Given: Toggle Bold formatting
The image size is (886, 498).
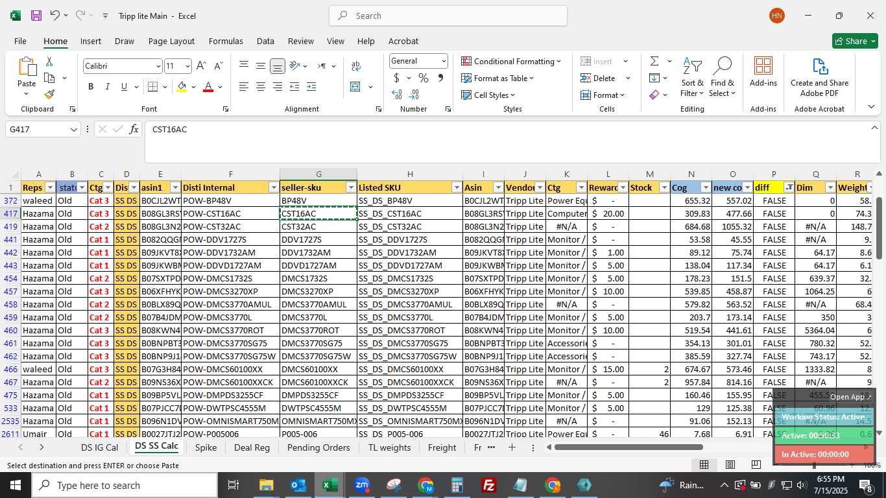Looking at the screenshot, I should pyautogui.click(x=91, y=87).
